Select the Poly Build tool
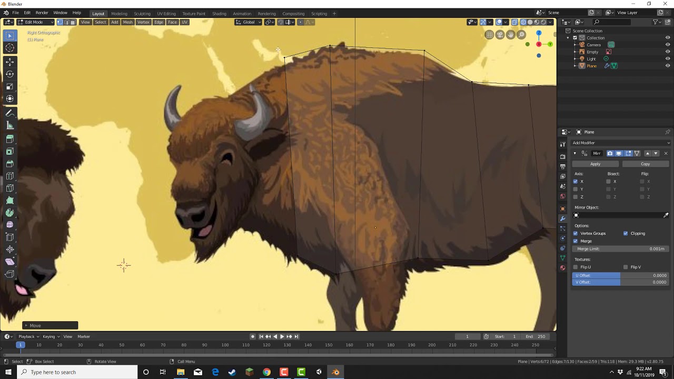The image size is (674, 379). [9, 200]
